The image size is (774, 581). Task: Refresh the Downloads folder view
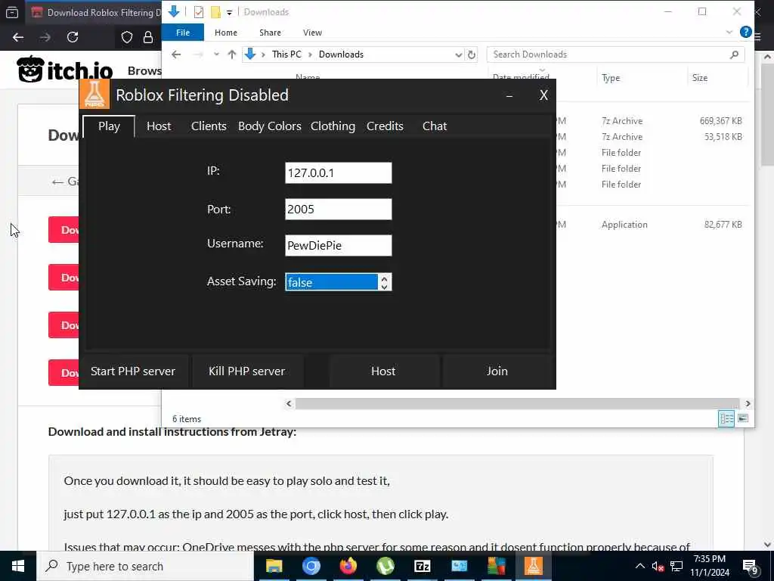472,54
